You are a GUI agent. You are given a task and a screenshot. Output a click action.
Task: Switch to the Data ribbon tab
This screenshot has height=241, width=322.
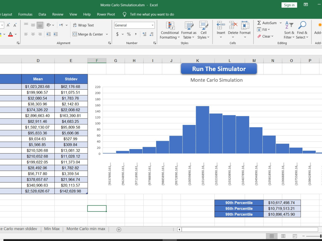[x=42, y=14]
